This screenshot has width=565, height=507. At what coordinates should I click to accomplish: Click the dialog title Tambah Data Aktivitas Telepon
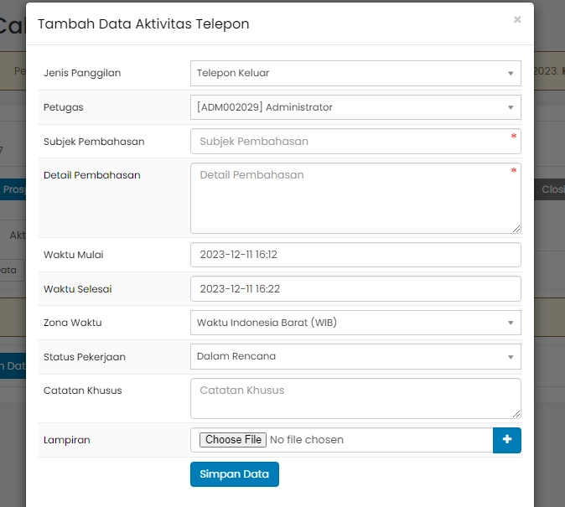(x=143, y=24)
